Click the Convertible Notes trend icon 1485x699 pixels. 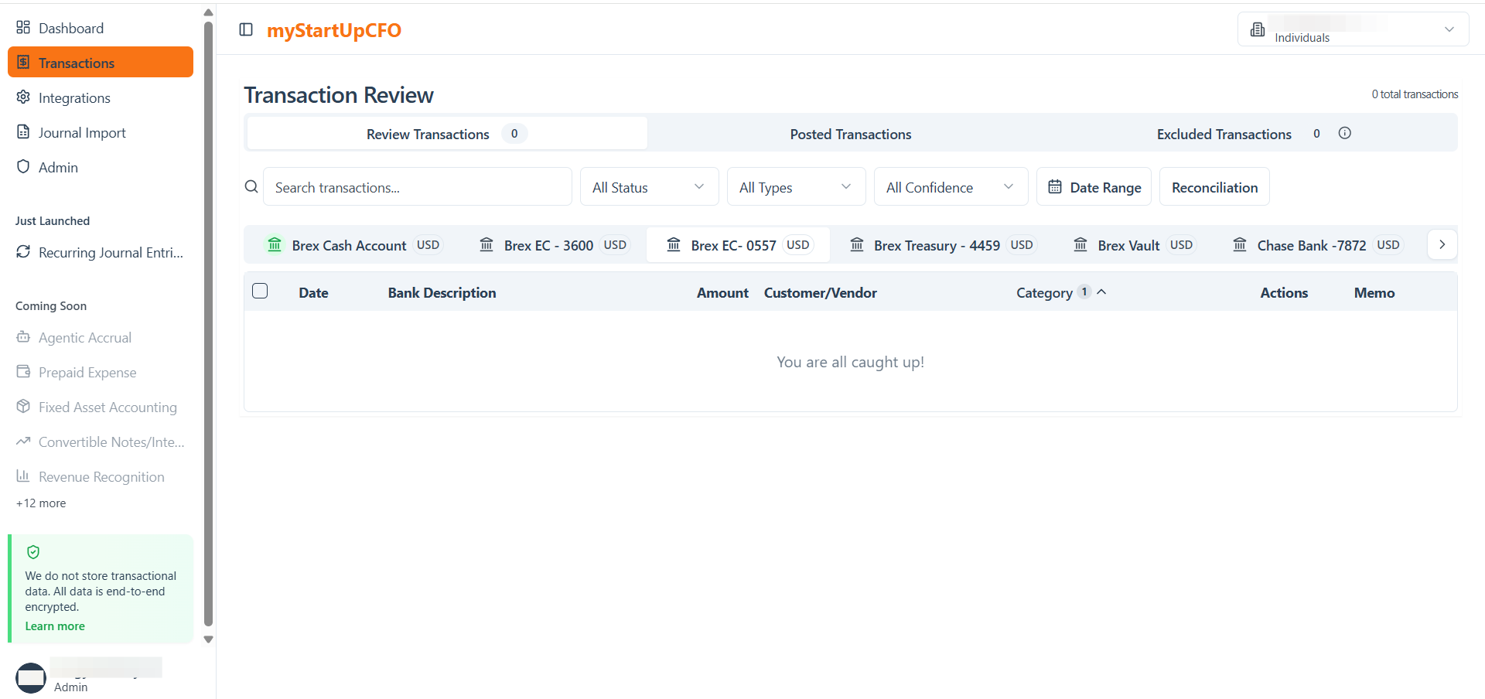point(23,442)
